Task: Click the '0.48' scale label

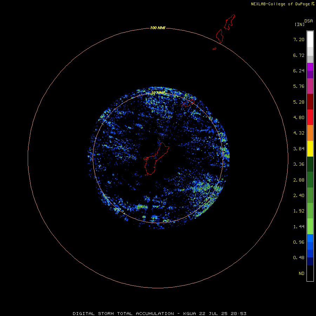Action: [299, 258]
